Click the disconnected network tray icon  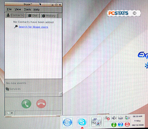click(107, 118)
